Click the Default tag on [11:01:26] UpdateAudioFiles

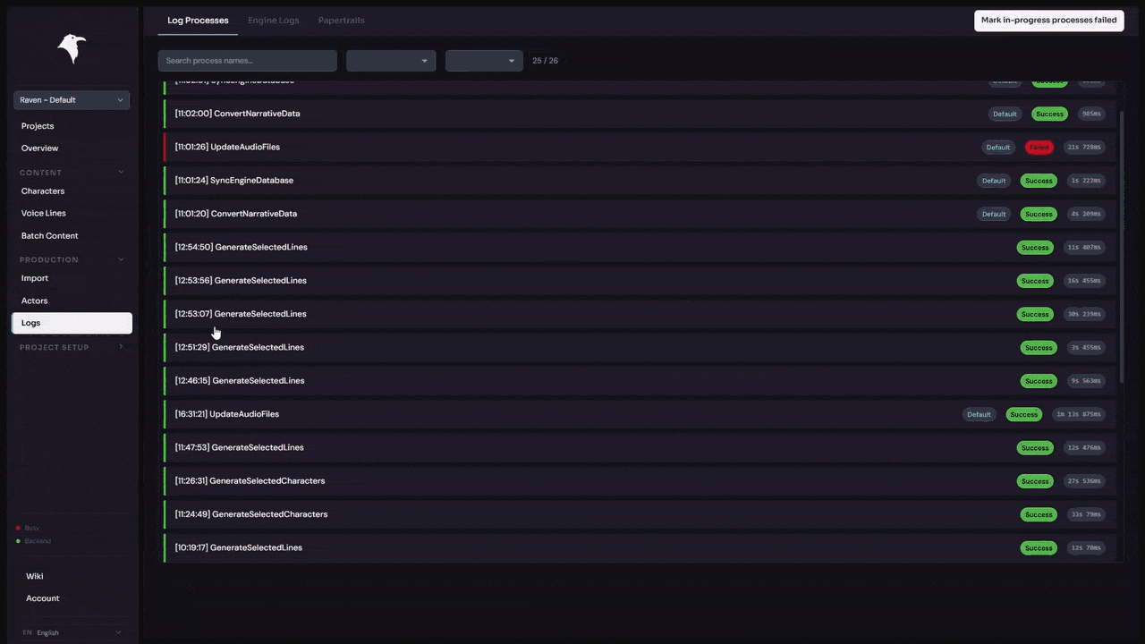pyautogui.click(x=997, y=148)
